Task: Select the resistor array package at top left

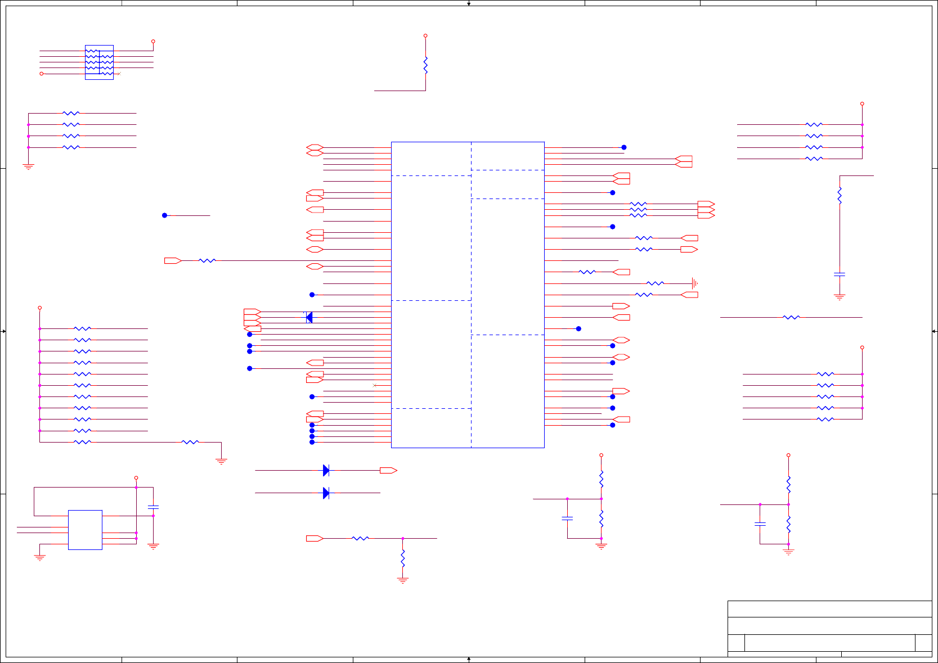Action: [x=99, y=62]
